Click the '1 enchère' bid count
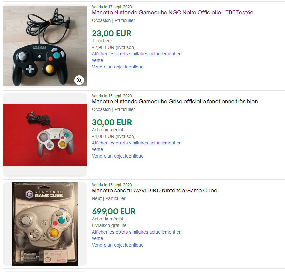This screenshot has height=272, width=285. point(102,41)
